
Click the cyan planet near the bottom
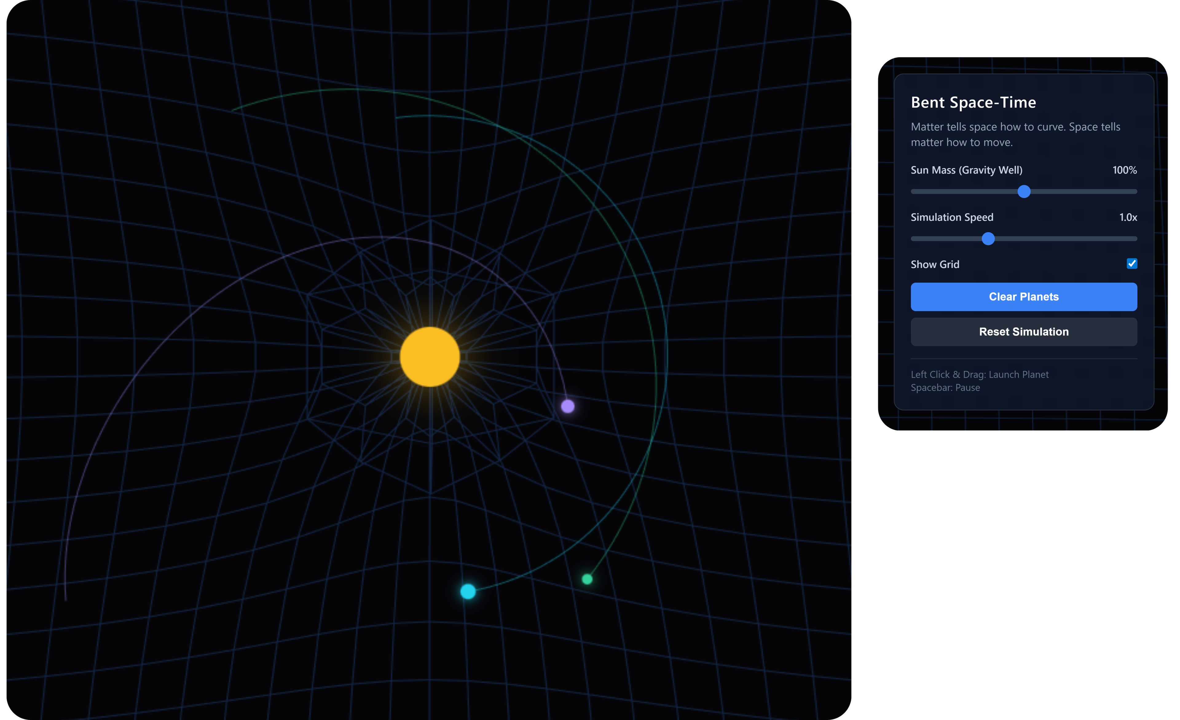point(467,592)
